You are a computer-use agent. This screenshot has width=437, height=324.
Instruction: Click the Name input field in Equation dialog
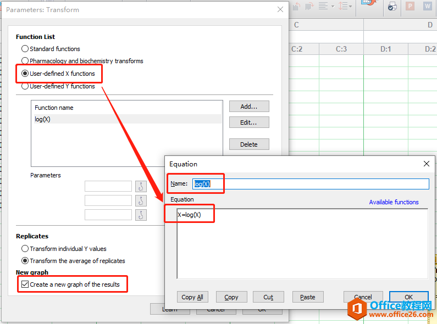[311, 184]
